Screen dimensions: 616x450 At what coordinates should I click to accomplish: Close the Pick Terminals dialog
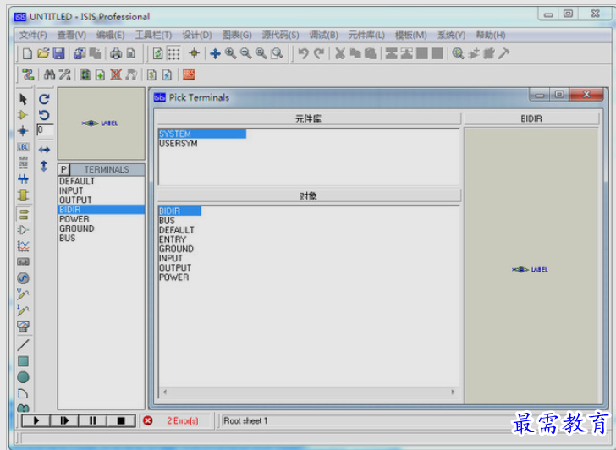click(x=586, y=95)
